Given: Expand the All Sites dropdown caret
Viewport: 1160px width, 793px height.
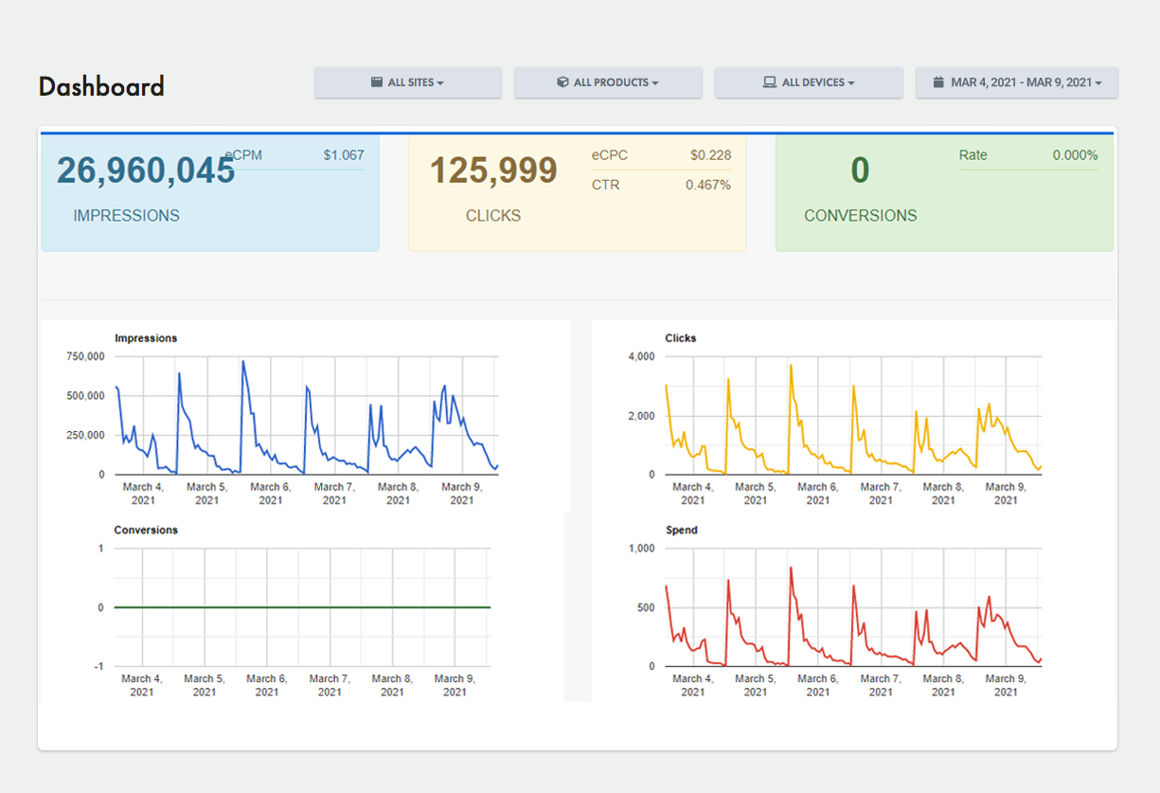Looking at the screenshot, I should (x=440, y=83).
